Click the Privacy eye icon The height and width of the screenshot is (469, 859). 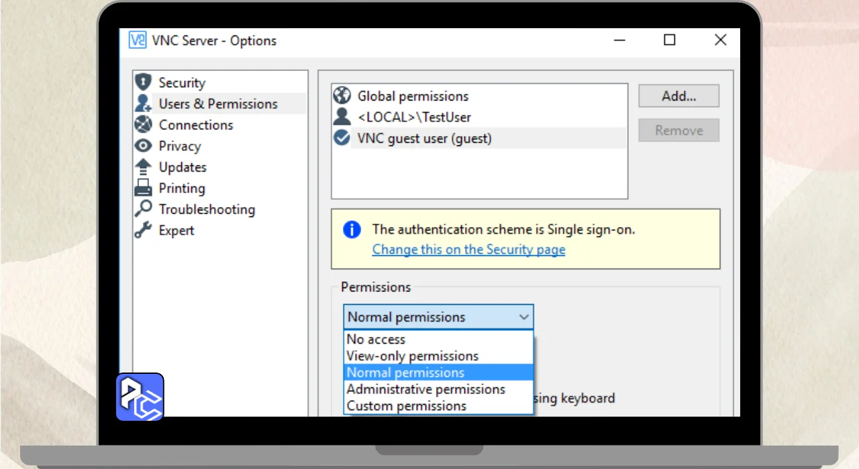pyautogui.click(x=143, y=145)
